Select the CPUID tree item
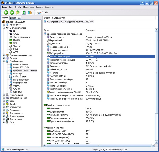 coord(16,34)
